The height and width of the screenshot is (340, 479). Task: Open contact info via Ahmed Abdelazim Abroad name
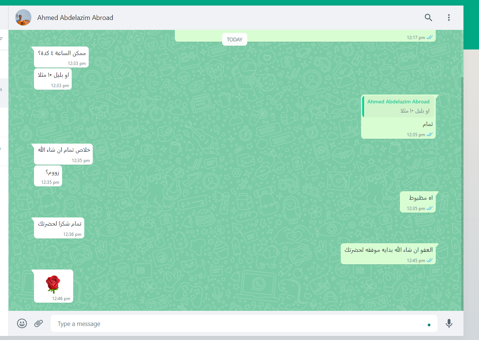(x=75, y=18)
